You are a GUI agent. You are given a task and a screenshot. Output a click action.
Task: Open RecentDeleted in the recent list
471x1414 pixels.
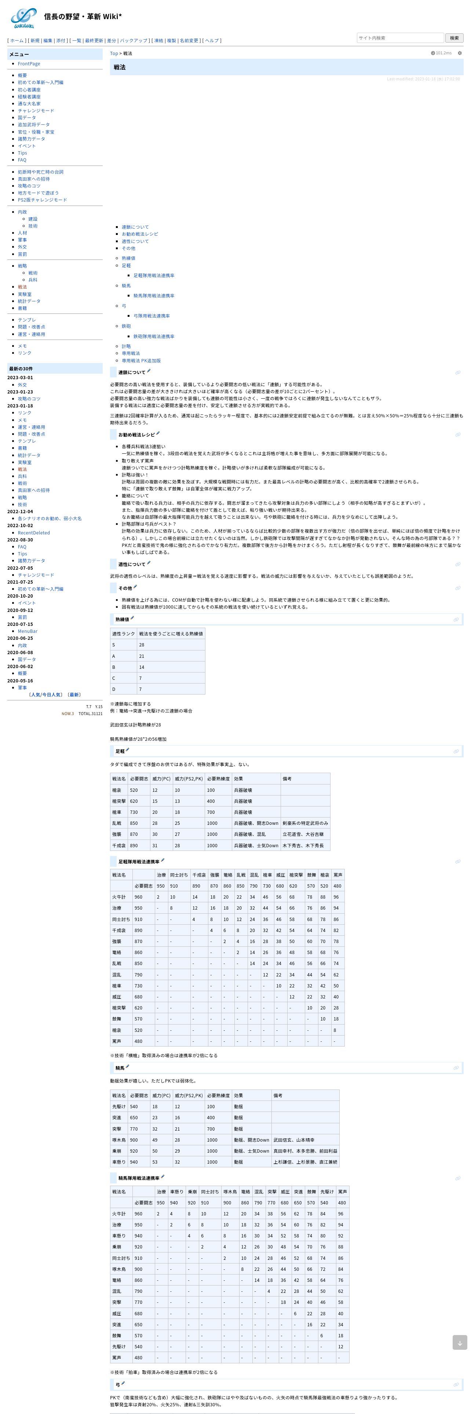pos(33,532)
